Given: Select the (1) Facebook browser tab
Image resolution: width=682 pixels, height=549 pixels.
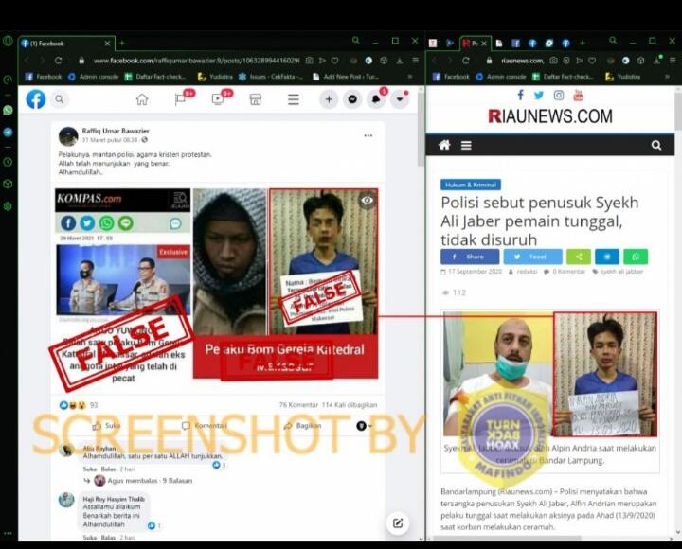Looking at the screenshot, I should 66,43.
